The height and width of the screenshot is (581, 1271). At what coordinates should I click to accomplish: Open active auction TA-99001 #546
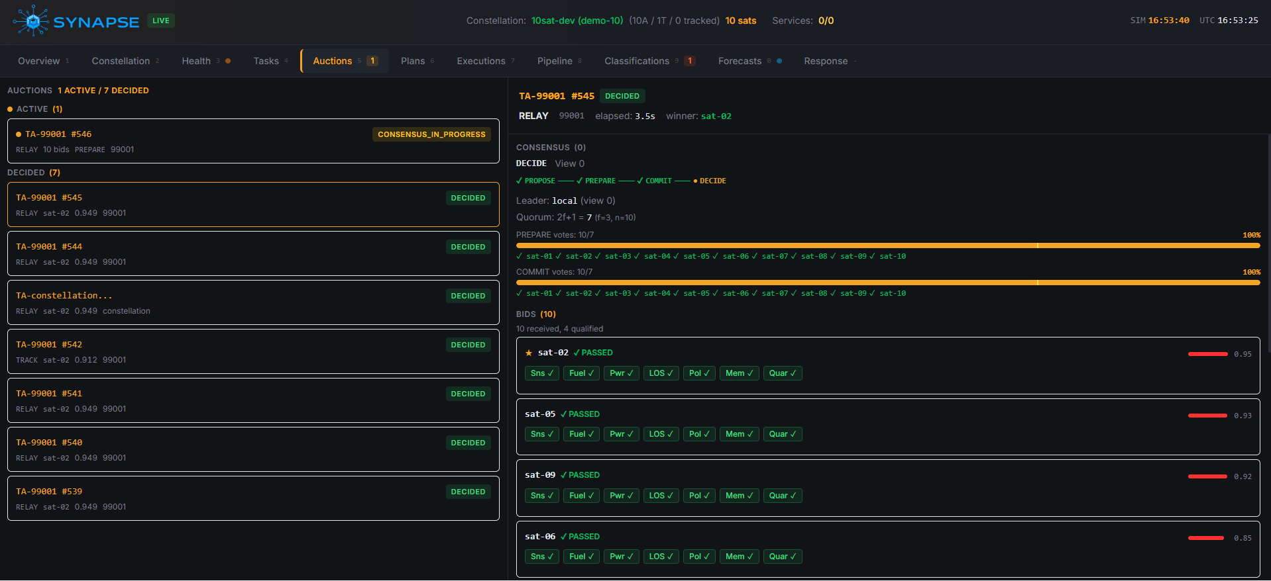253,141
